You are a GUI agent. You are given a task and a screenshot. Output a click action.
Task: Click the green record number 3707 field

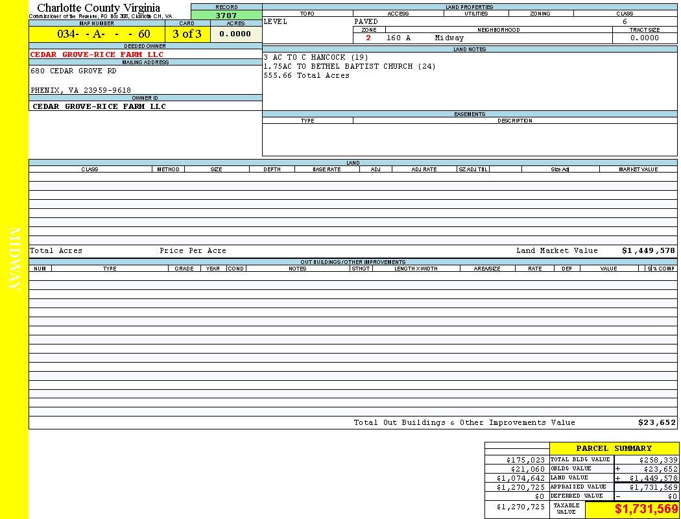click(x=226, y=16)
